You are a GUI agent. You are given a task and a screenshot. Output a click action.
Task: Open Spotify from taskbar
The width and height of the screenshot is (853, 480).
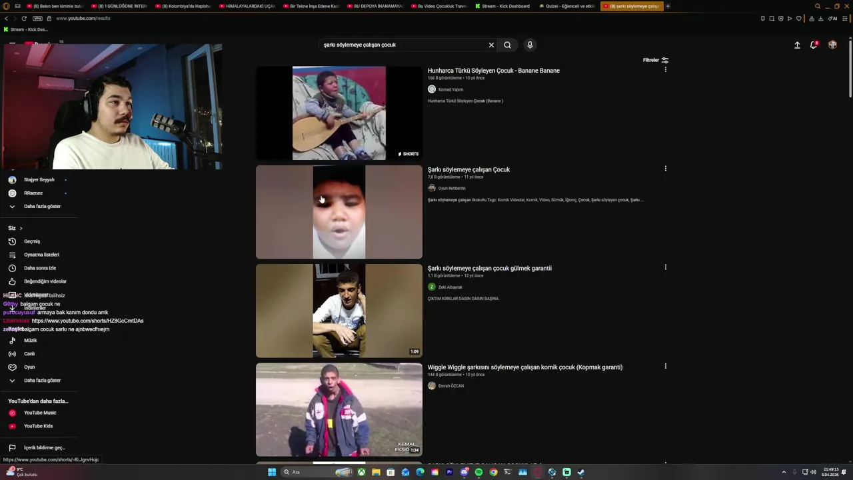[478, 472]
